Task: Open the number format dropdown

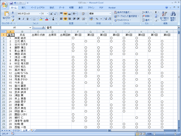Action: [x=110, y=14]
